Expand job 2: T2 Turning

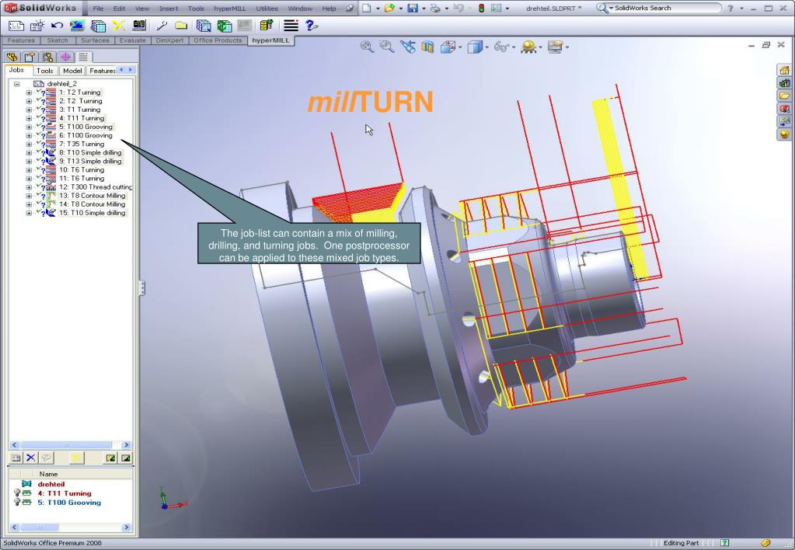(x=29, y=102)
